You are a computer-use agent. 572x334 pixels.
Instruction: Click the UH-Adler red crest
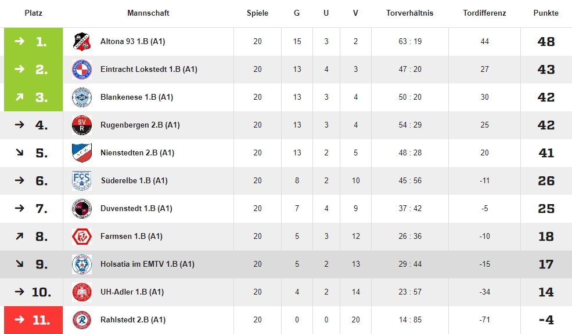(81, 292)
